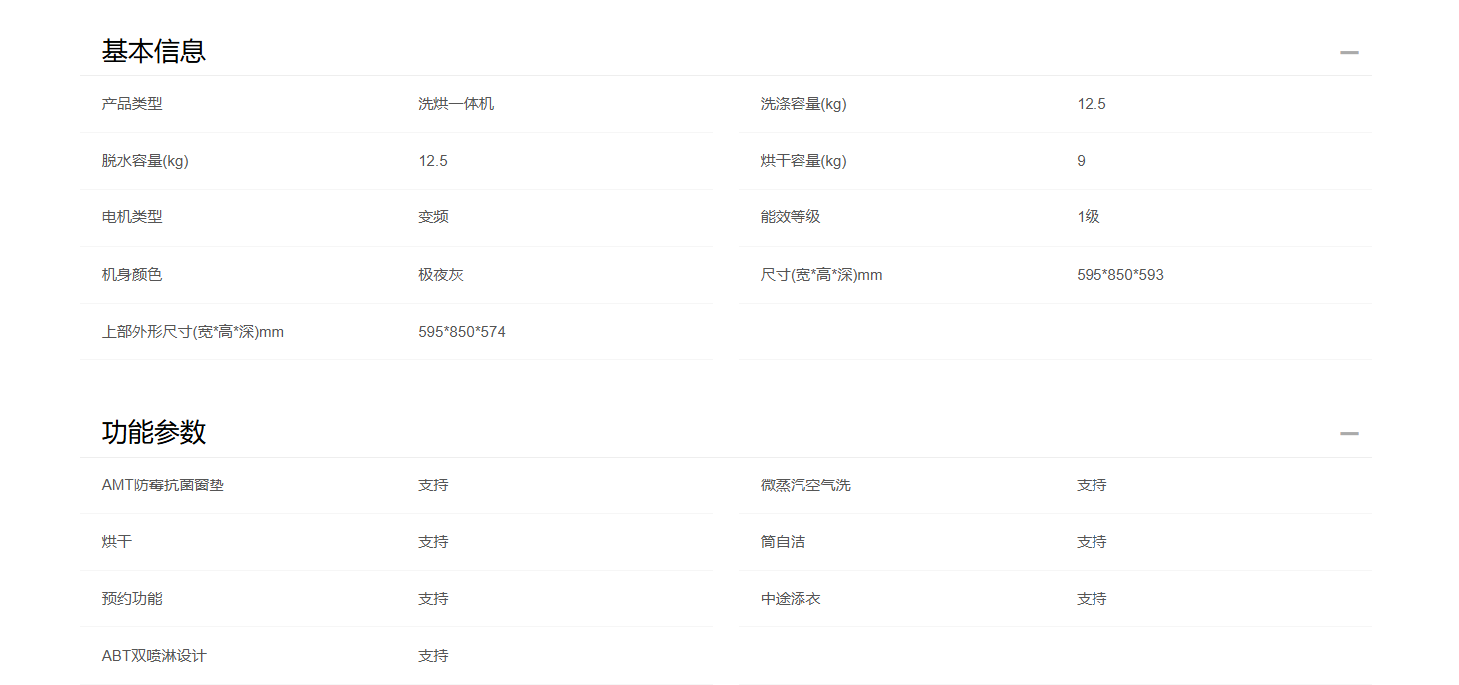Viewport: 1459px width, 685px height.
Task: Click 支持 next to ABT双喷淋设计
Action: pos(433,656)
